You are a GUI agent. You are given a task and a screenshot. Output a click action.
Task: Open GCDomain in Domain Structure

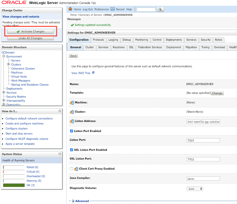(x=8, y=52)
